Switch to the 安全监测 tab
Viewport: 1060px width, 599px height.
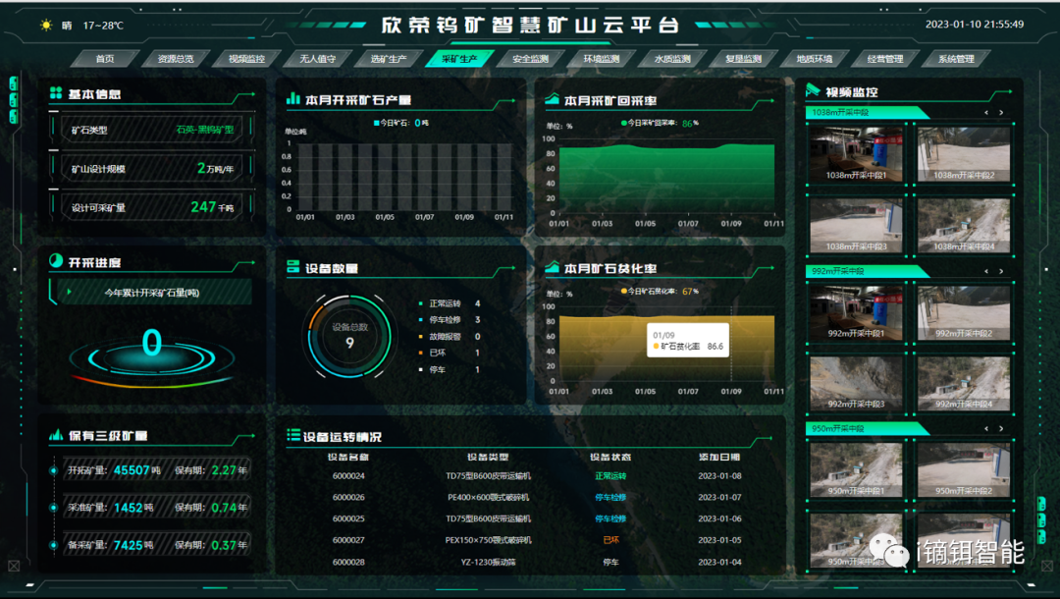pos(530,59)
